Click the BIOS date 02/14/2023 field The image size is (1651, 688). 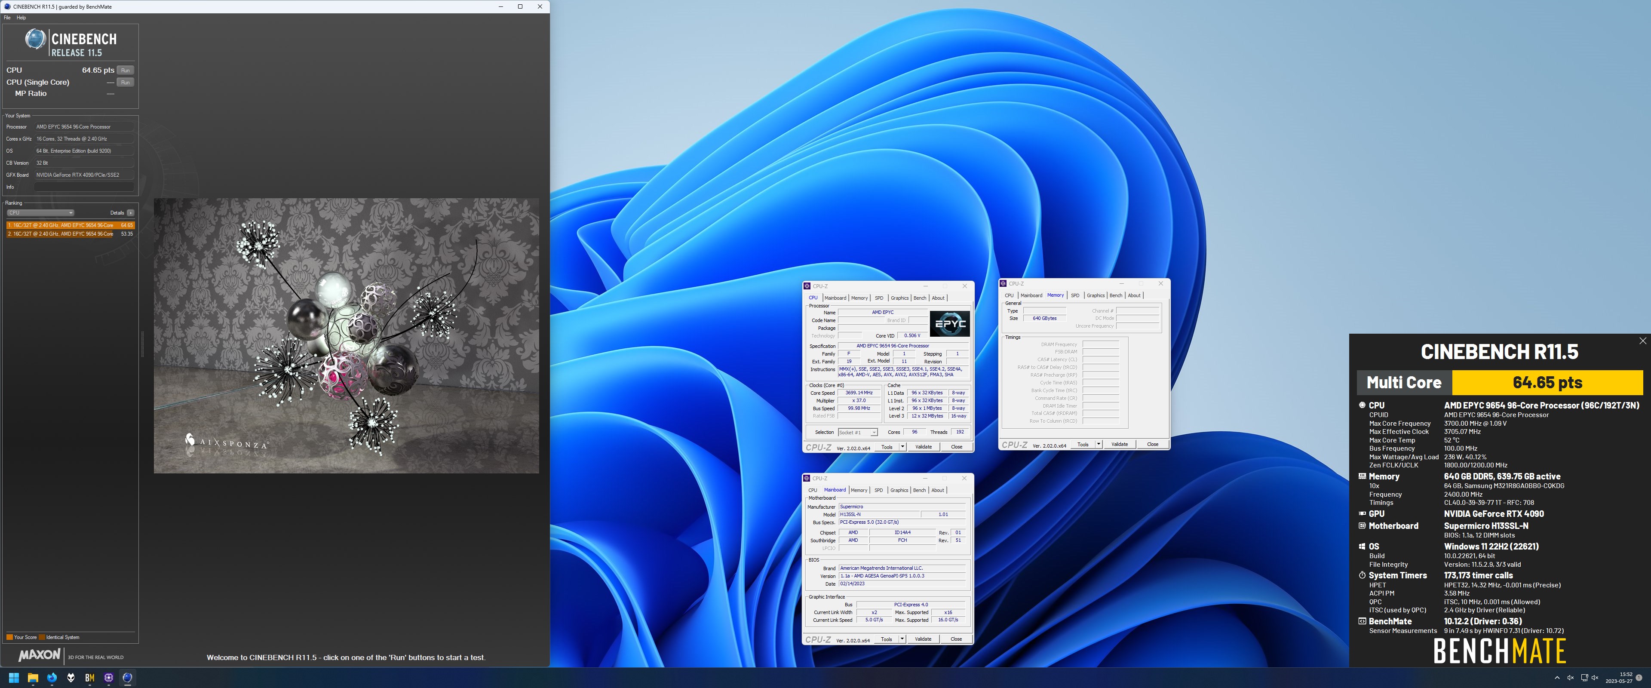point(902,584)
